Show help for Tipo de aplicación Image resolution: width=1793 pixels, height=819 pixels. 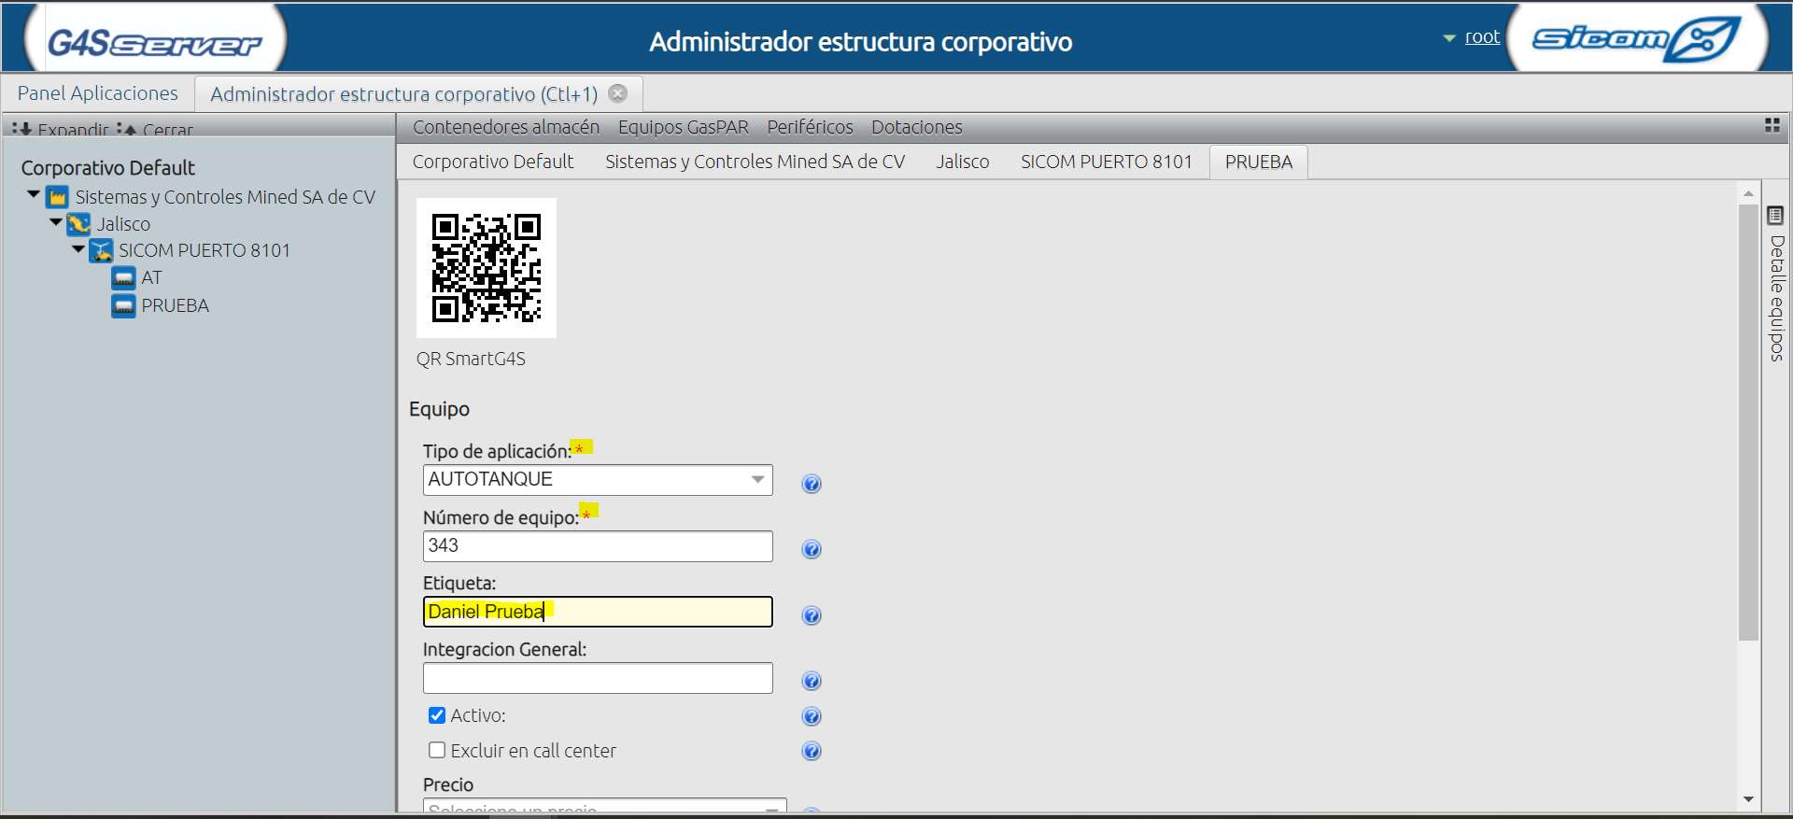pos(812,484)
